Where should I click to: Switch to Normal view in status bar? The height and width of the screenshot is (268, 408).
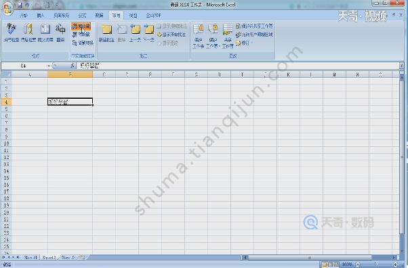coord(325,265)
